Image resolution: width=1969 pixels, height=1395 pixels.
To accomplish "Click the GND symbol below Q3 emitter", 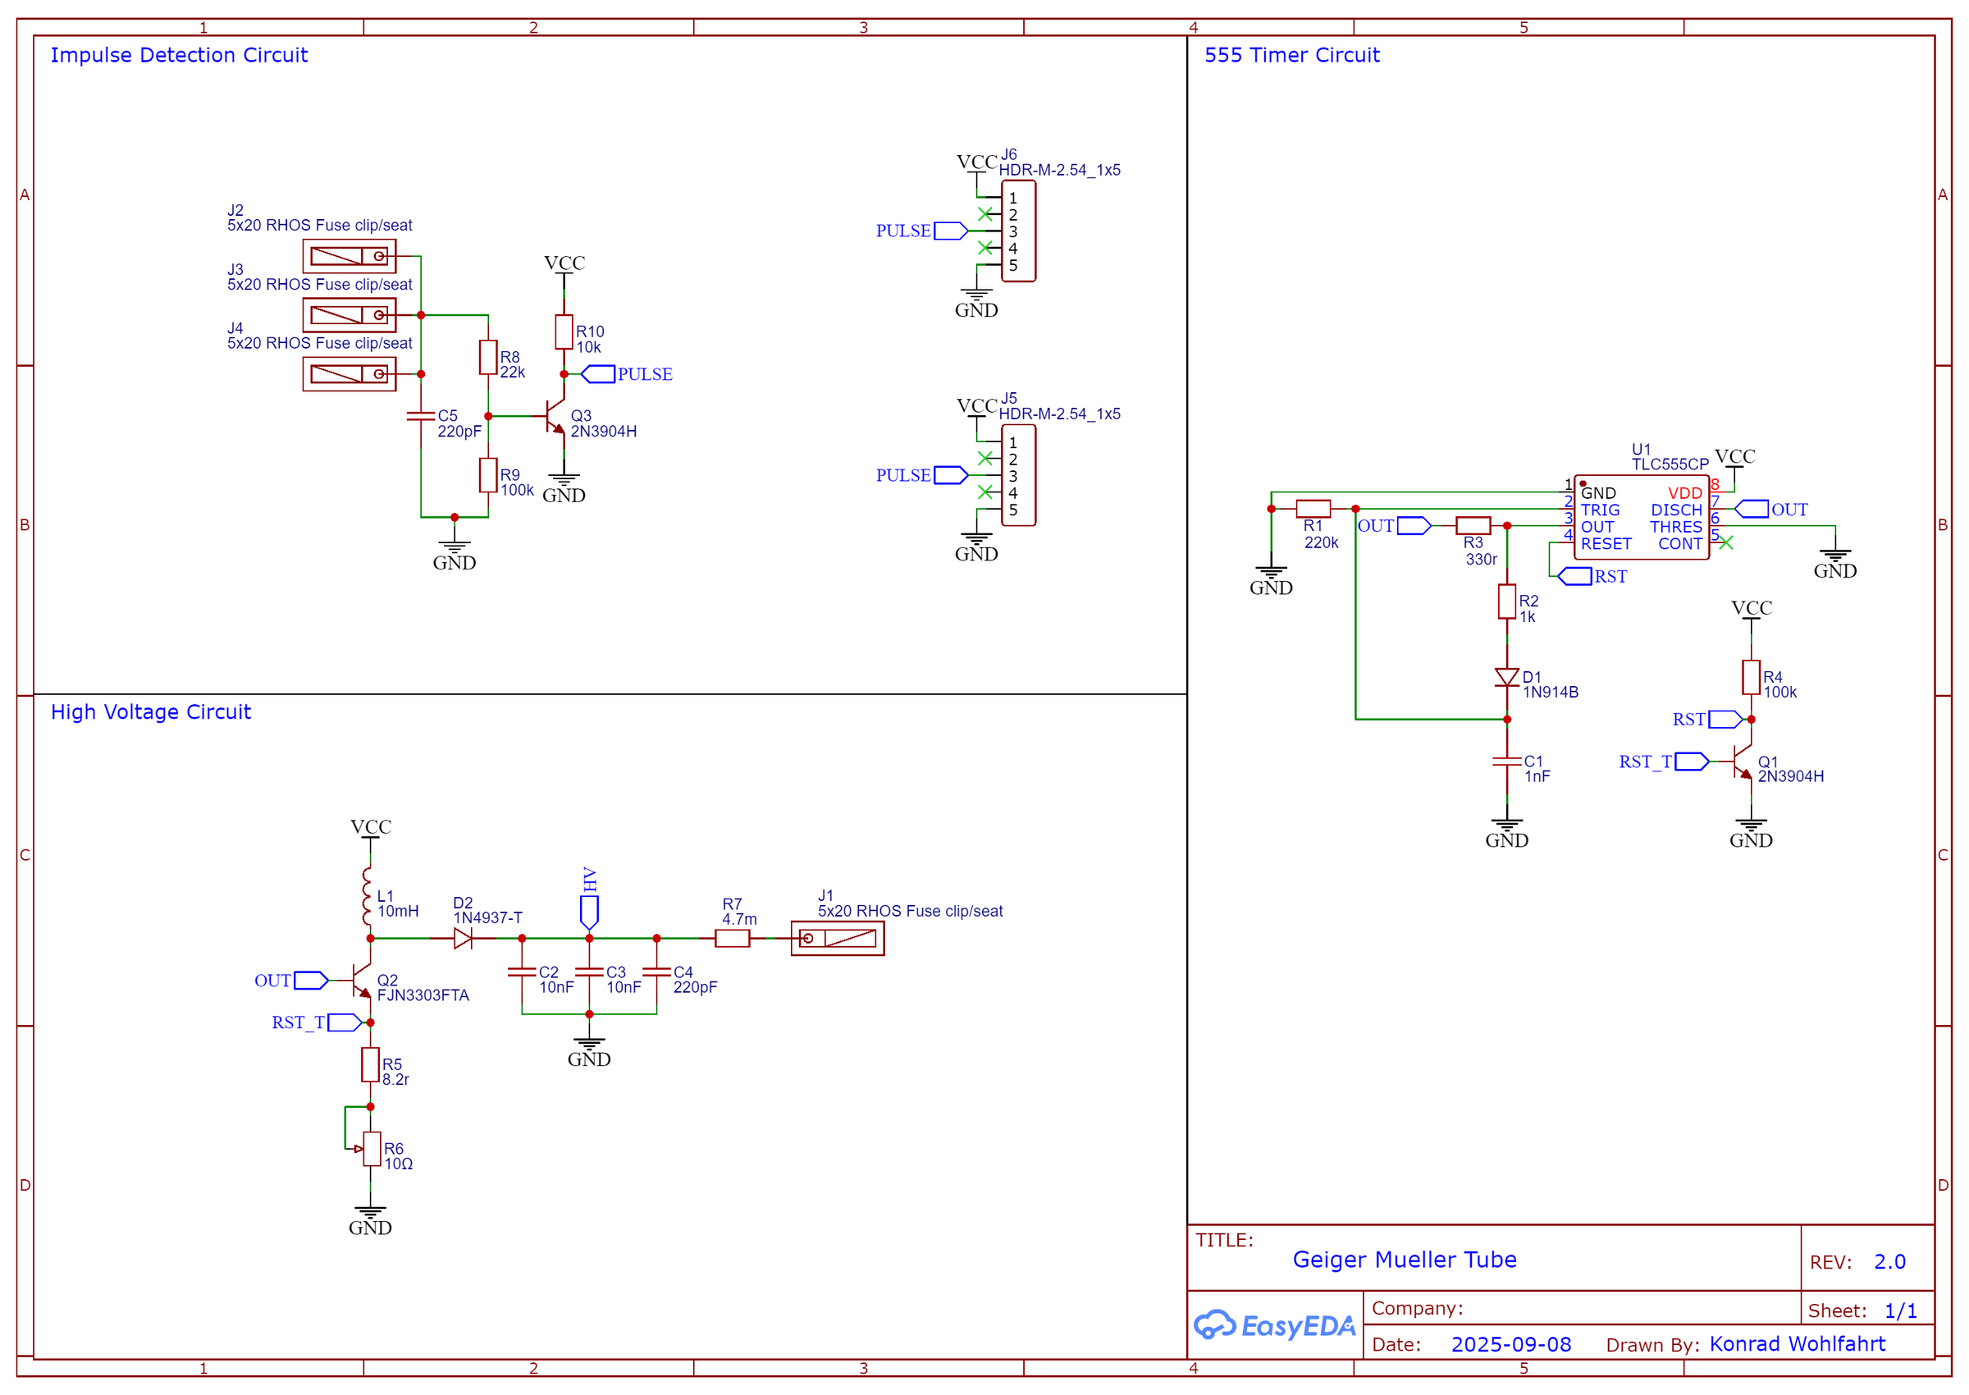I will coord(564,488).
